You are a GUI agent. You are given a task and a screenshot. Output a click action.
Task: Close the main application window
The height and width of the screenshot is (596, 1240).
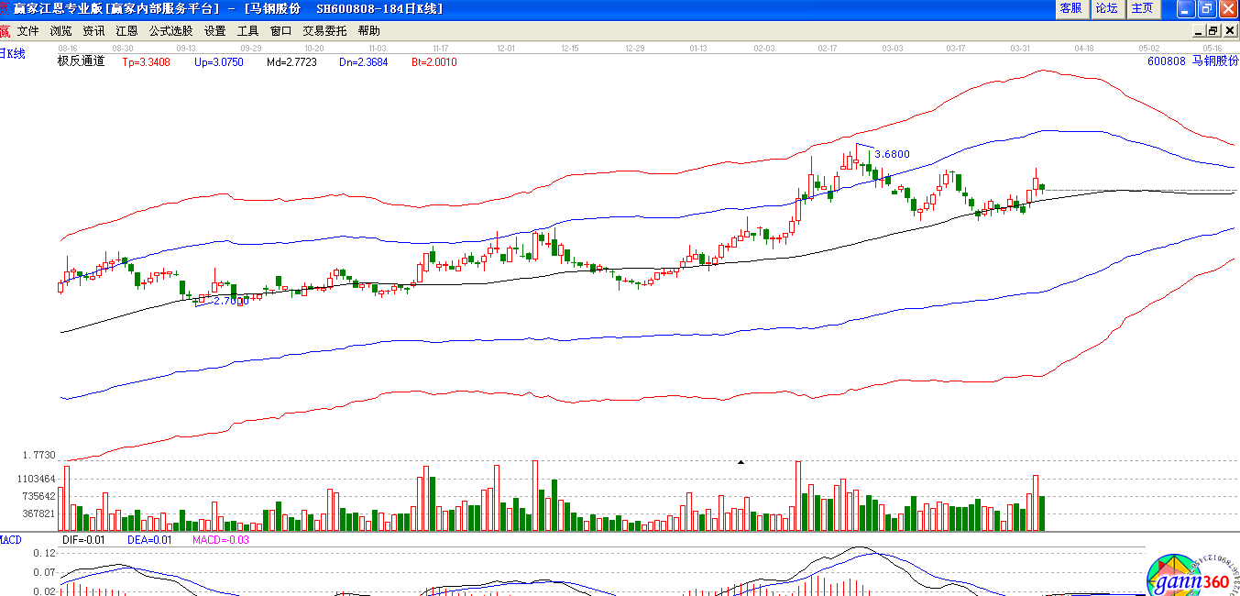point(1226,8)
